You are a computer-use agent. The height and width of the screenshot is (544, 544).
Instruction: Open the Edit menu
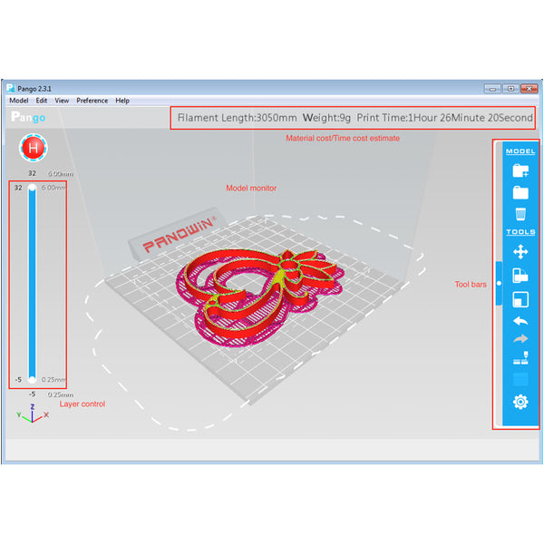42,101
